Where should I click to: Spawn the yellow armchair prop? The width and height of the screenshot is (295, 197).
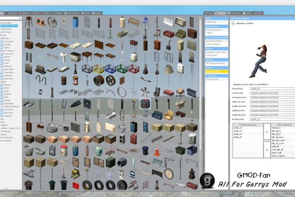click(168, 115)
